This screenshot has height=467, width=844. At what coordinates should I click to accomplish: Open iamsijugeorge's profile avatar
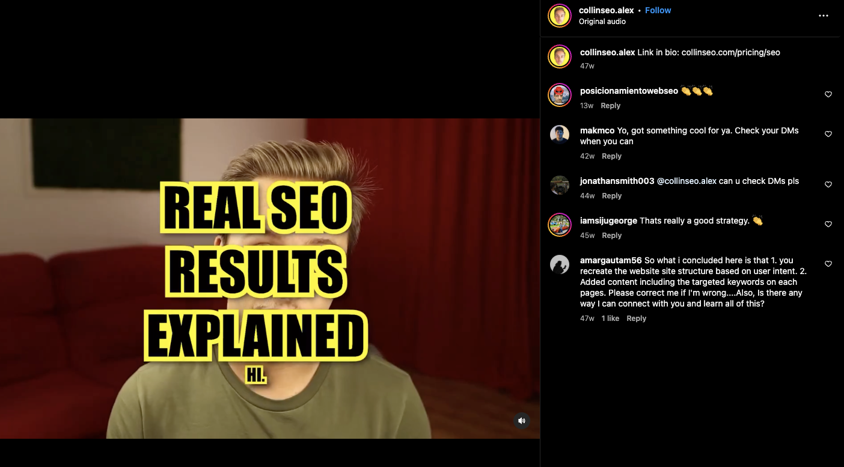tap(559, 225)
